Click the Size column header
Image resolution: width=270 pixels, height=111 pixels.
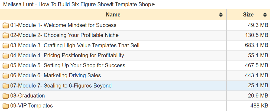point(248,15)
